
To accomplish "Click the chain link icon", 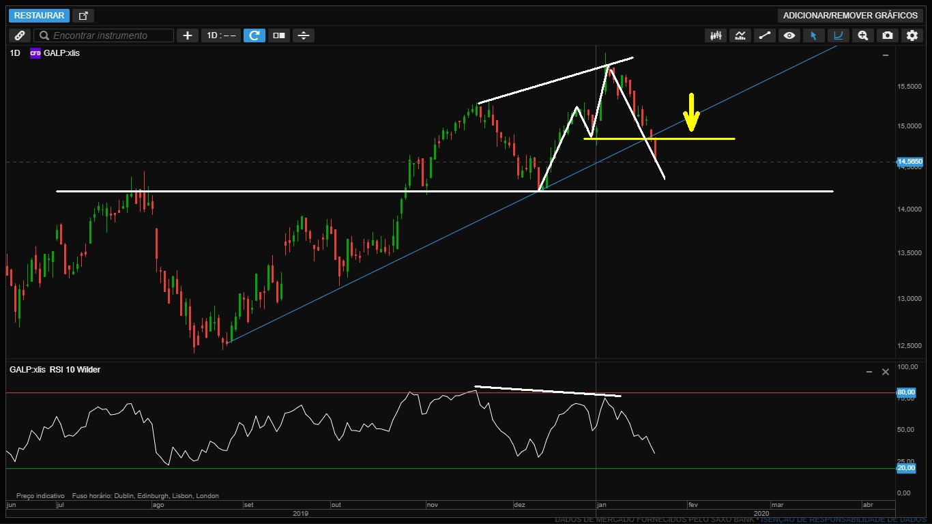I will pyautogui.click(x=19, y=35).
